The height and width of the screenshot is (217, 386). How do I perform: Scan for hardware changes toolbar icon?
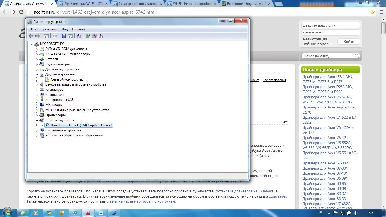(79, 36)
